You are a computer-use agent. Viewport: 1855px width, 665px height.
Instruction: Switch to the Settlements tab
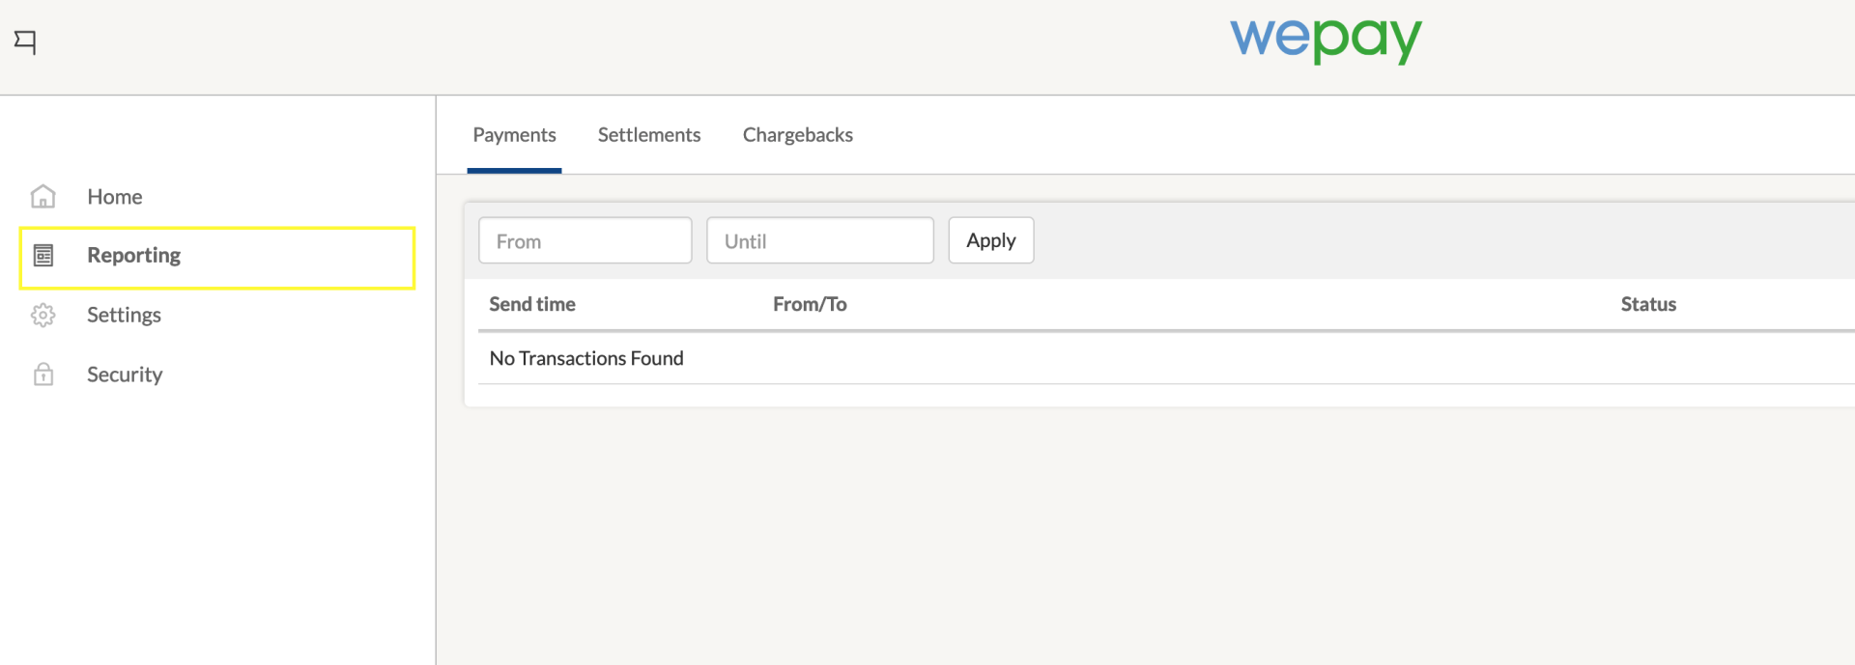point(649,135)
